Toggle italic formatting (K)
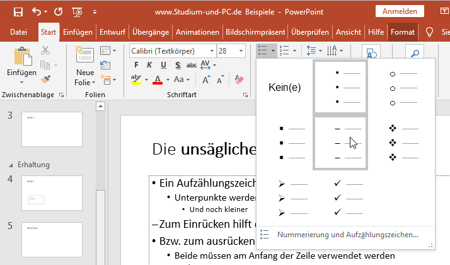Image resolution: width=450 pixels, height=265 pixels. [149, 65]
